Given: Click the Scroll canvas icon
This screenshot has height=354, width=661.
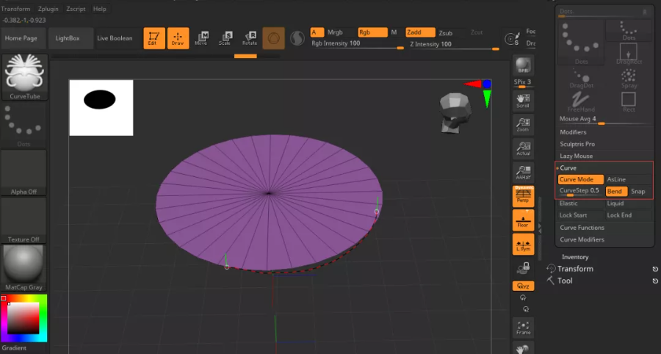Looking at the screenshot, I should pos(523,101).
